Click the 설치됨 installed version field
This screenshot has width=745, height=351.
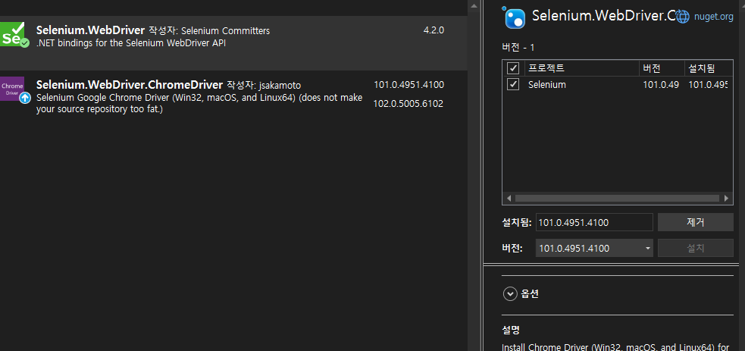pyautogui.click(x=594, y=222)
